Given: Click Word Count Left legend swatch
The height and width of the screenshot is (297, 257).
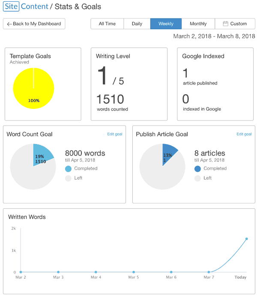Looking at the screenshot, I should click(x=68, y=178).
